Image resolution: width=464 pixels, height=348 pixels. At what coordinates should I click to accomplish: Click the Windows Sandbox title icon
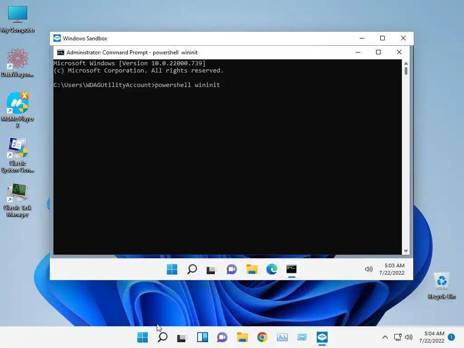[57, 38]
